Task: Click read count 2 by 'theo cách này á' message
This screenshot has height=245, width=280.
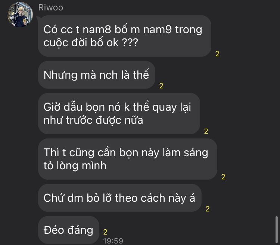Action: click(x=207, y=209)
